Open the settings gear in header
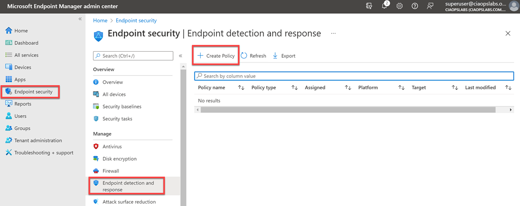Image resolution: width=520 pixels, height=206 pixels. click(x=400, y=6)
